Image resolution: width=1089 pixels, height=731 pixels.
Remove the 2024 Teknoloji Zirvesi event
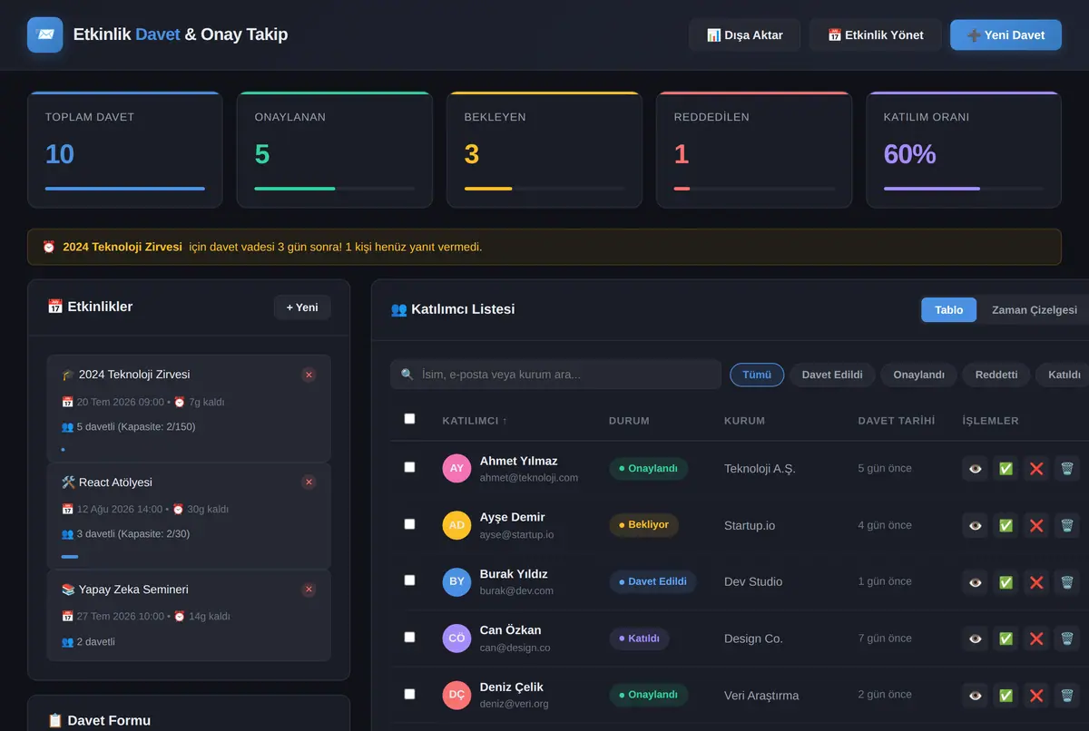pos(309,375)
